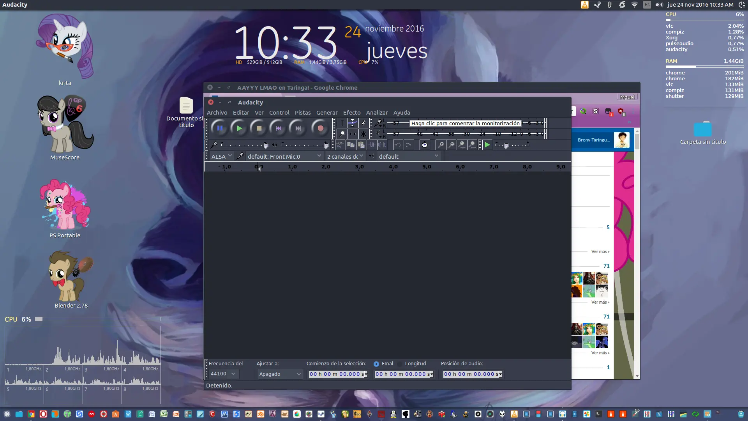
Task: Choose the Draw tool (pencil)
Action: (x=363, y=123)
